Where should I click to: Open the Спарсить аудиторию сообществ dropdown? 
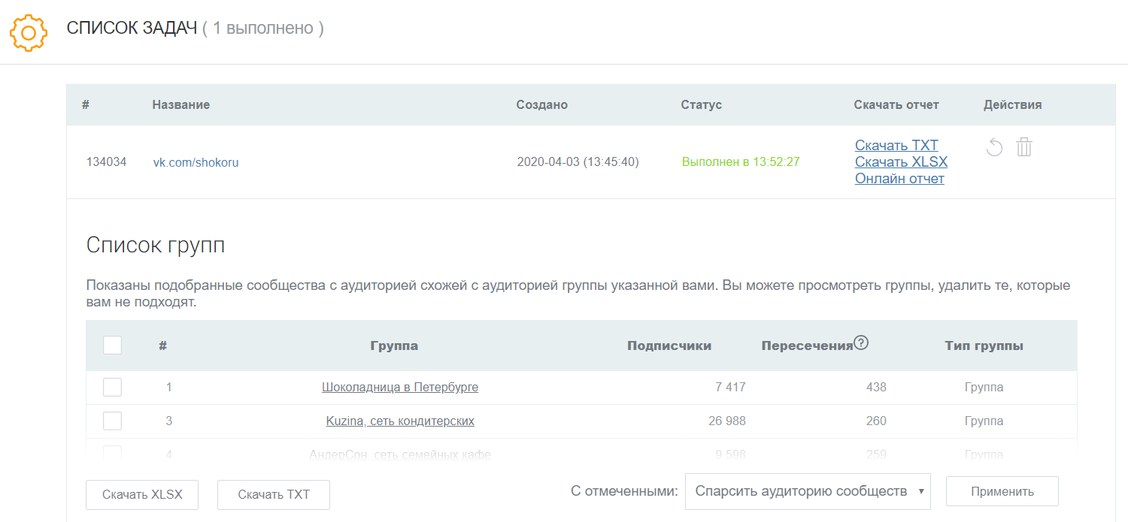[808, 491]
